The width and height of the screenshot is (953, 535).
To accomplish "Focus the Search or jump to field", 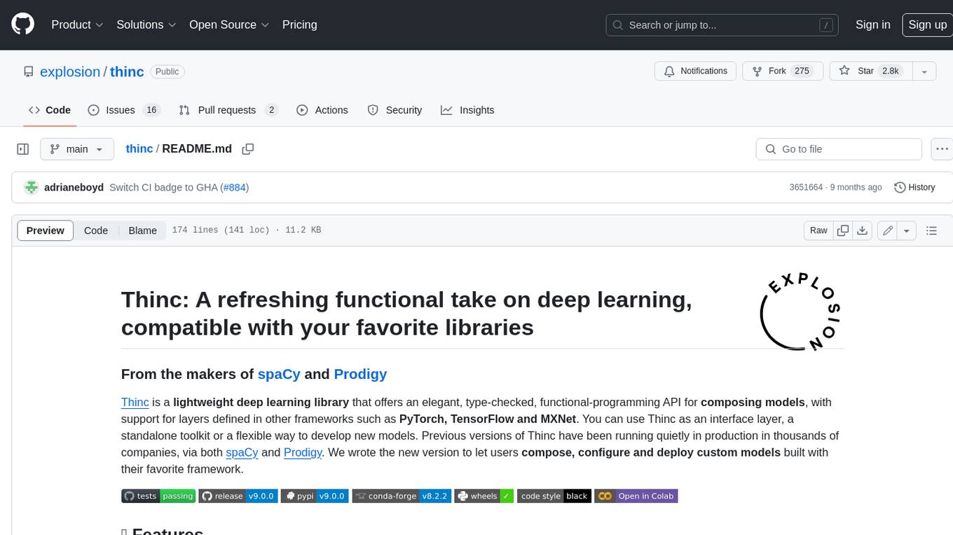I will point(722,25).
